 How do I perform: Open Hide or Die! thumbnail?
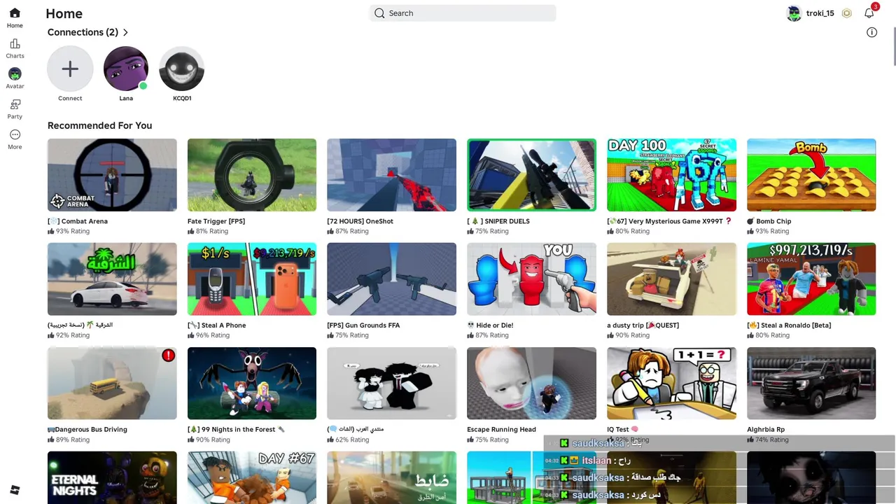pyautogui.click(x=531, y=279)
